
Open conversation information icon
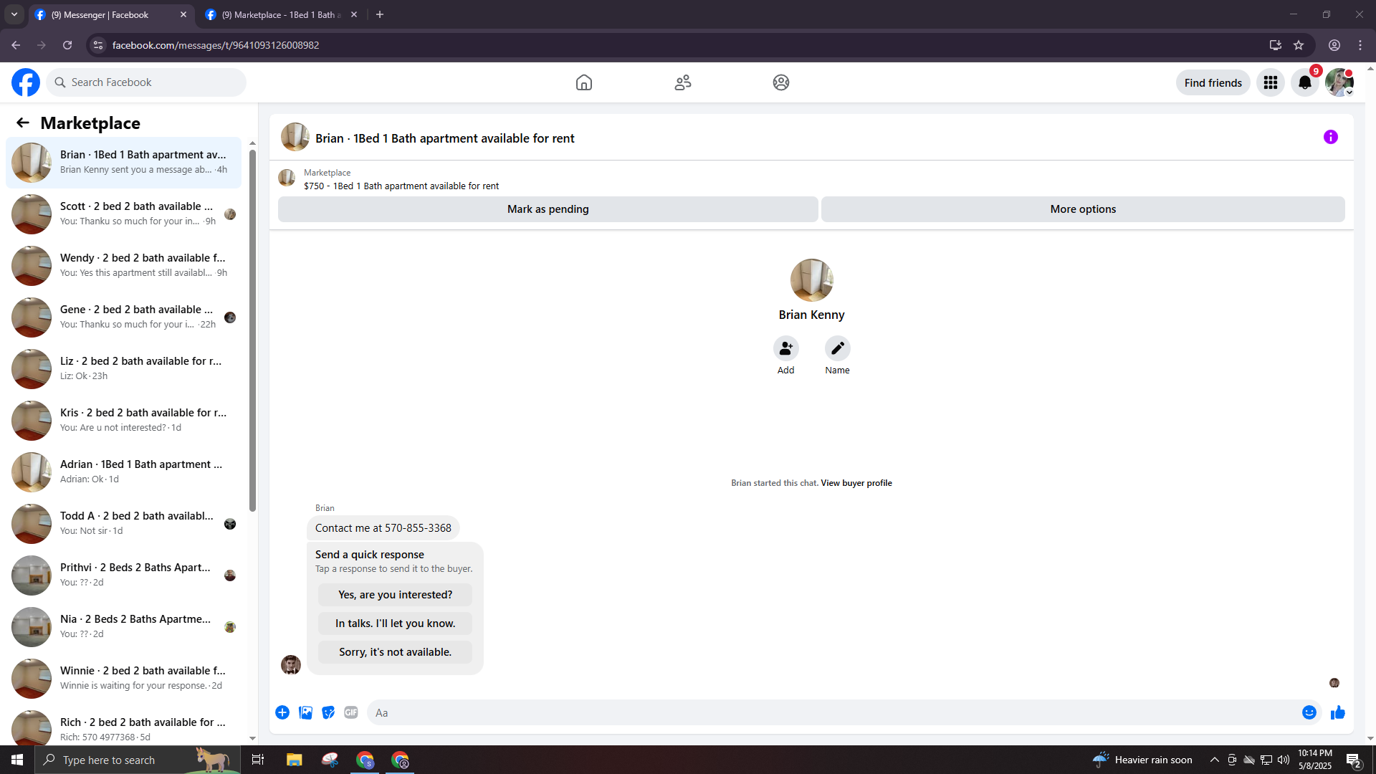(1331, 137)
